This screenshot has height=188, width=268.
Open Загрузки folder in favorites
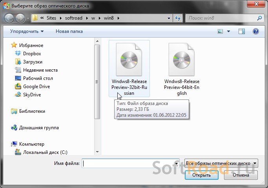(x=33, y=62)
